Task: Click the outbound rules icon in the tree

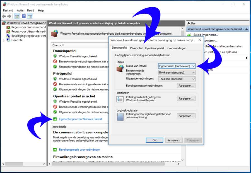Action: coord(8,32)
